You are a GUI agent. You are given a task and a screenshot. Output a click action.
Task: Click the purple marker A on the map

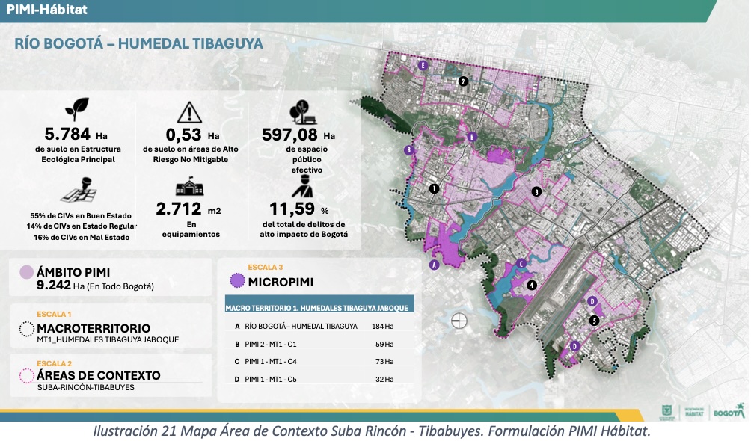pyautogui.click(x=434, y=265)
